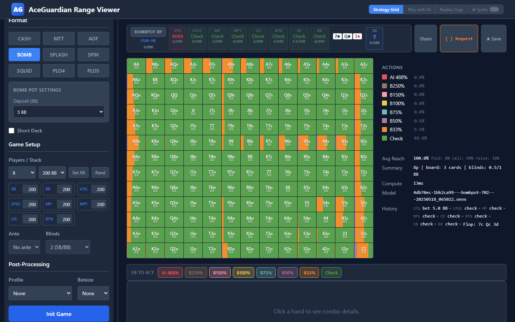Select the Q♠ board card icon
515x322 pixels.
[347, 36]
